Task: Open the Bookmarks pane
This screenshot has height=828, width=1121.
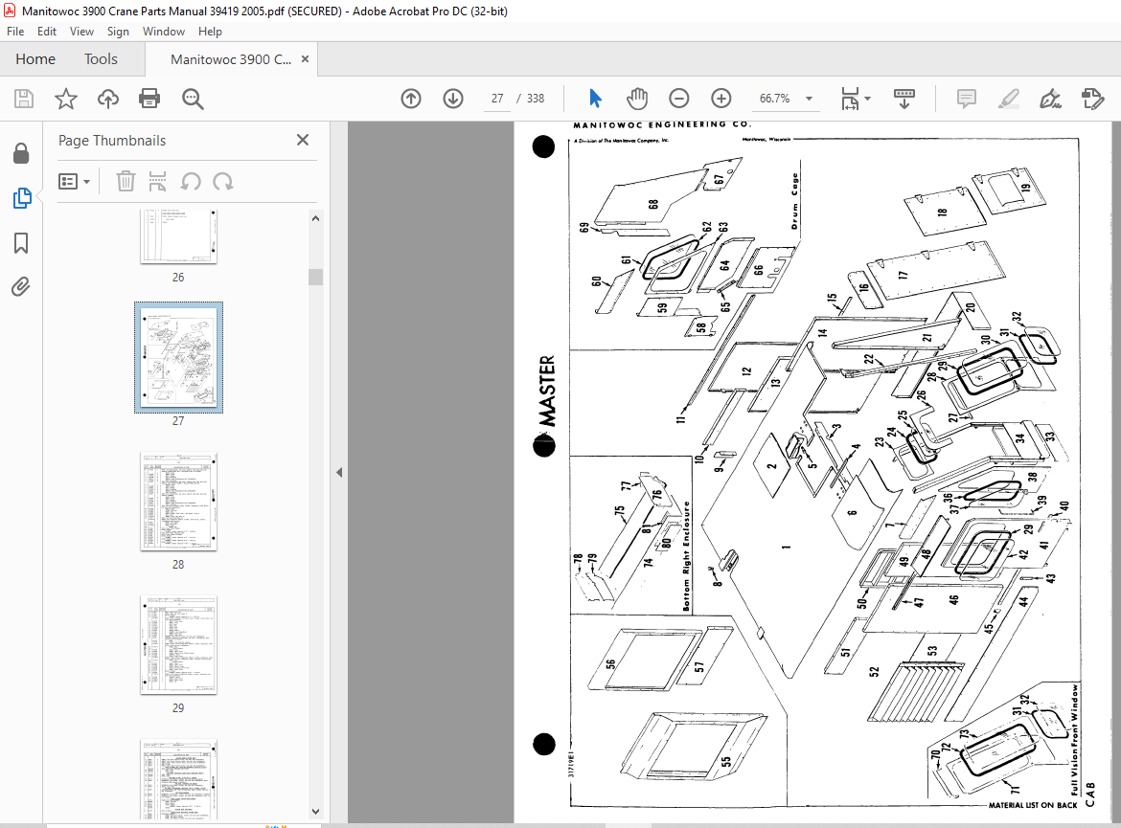Action: pos(21,243)
